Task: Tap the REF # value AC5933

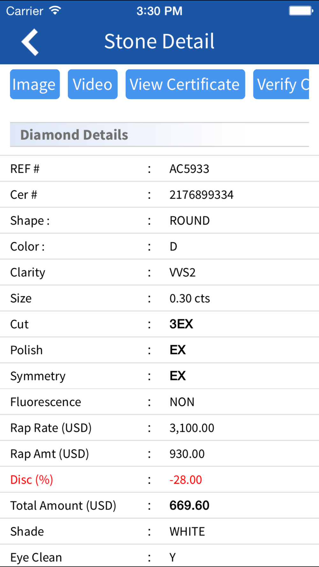Action: coord(189,169)
